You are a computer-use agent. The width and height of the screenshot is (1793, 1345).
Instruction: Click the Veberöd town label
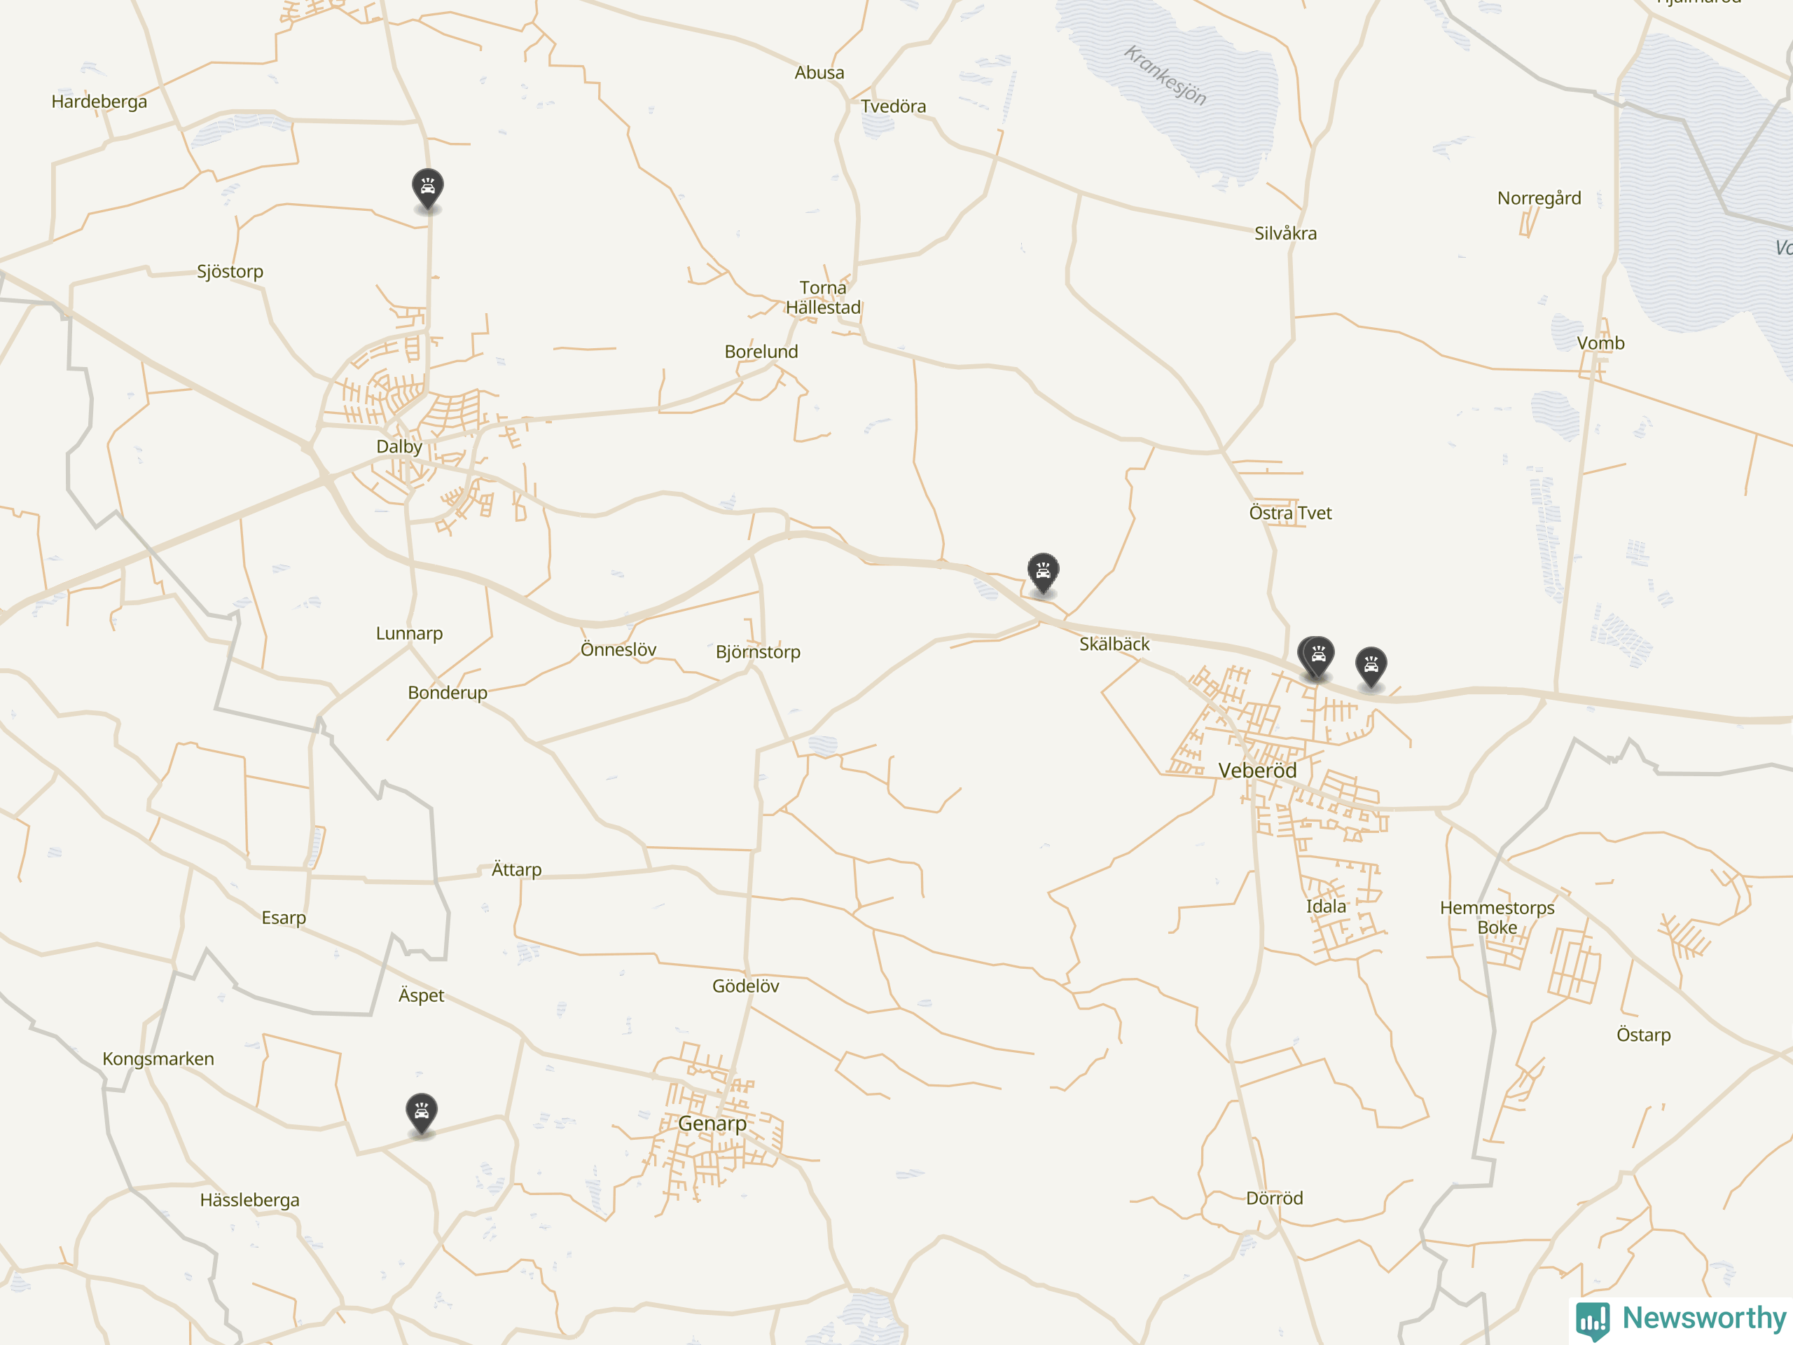(1257, 770)
